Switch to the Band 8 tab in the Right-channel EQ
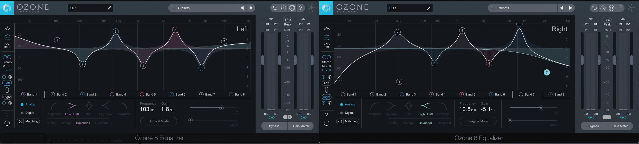 coord(556,94)
